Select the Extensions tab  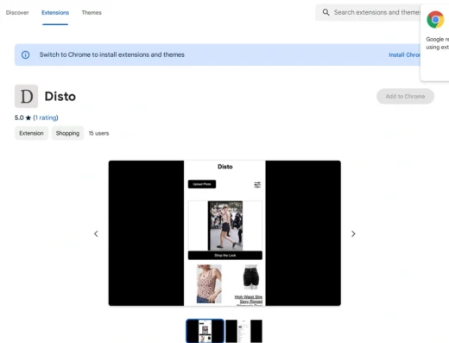click(55, 13)
